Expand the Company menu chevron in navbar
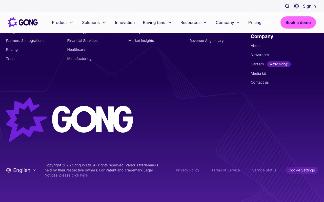This screenshot has height=202, width=324. [x=238, y=22]
